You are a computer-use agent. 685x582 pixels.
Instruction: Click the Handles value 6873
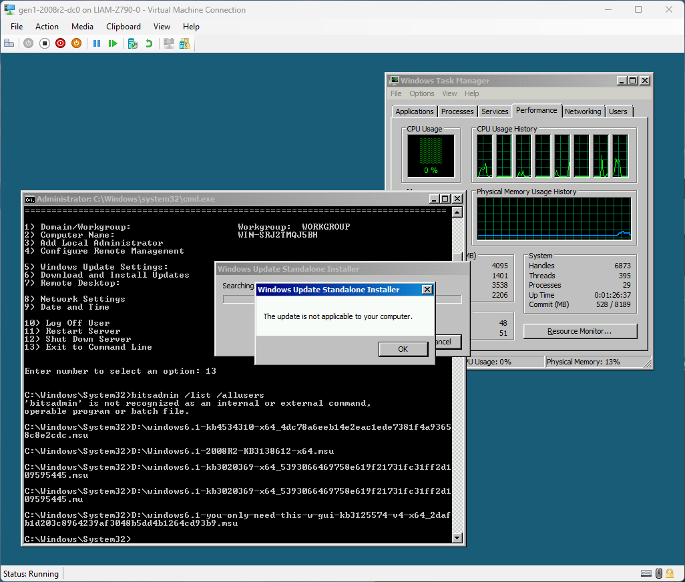tap(622, 266)
